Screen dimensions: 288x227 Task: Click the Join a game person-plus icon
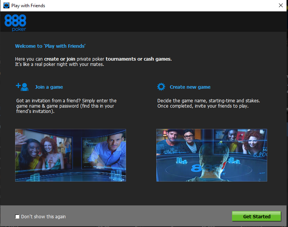point(22,87)
